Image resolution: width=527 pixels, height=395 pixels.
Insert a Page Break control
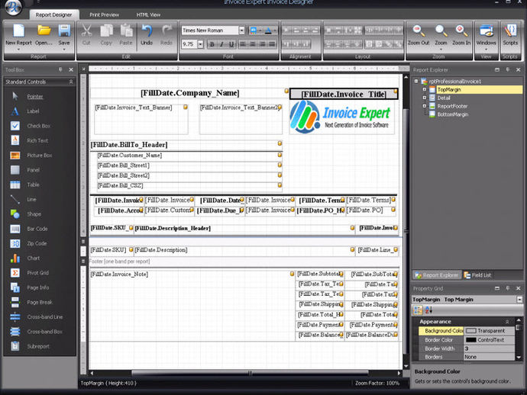coord(40,303)
